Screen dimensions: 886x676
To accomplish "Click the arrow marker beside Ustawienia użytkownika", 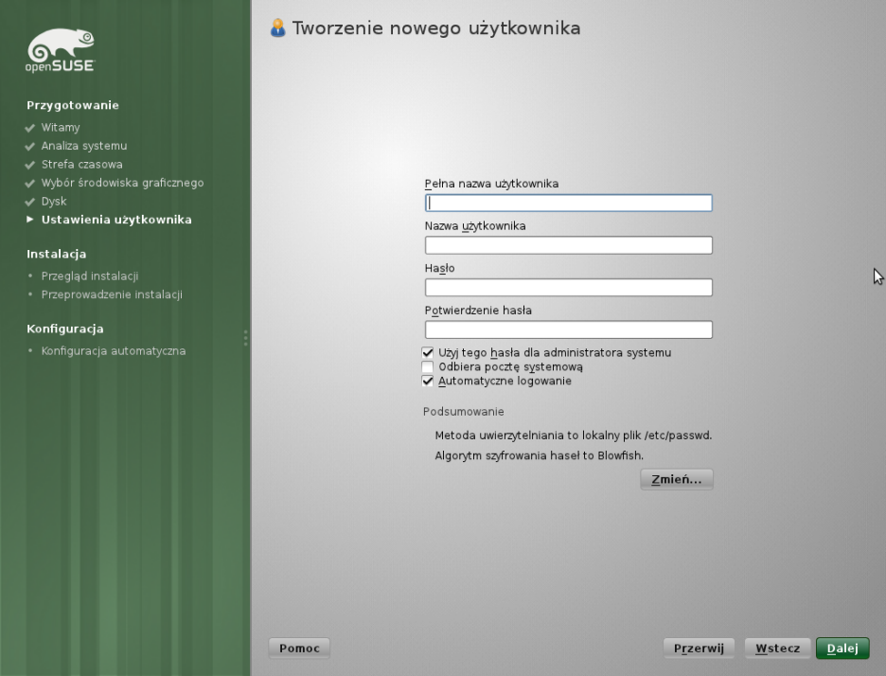I will pos(31,221).
